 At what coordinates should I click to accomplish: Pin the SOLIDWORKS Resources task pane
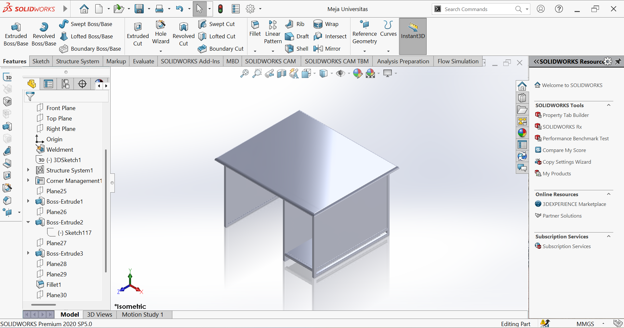[618, 61]
